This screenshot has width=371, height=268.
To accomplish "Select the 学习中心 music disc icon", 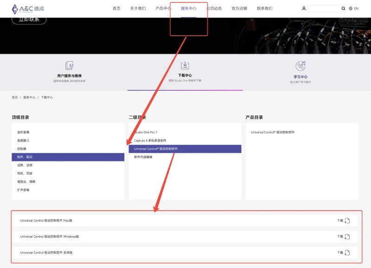I will pyautogui.click(x=301, y=66).
